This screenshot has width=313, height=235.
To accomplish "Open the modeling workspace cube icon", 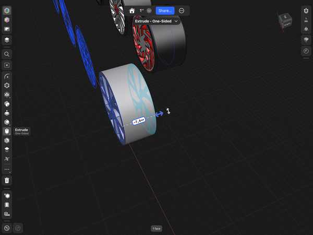I will click(x=7, y=10).
